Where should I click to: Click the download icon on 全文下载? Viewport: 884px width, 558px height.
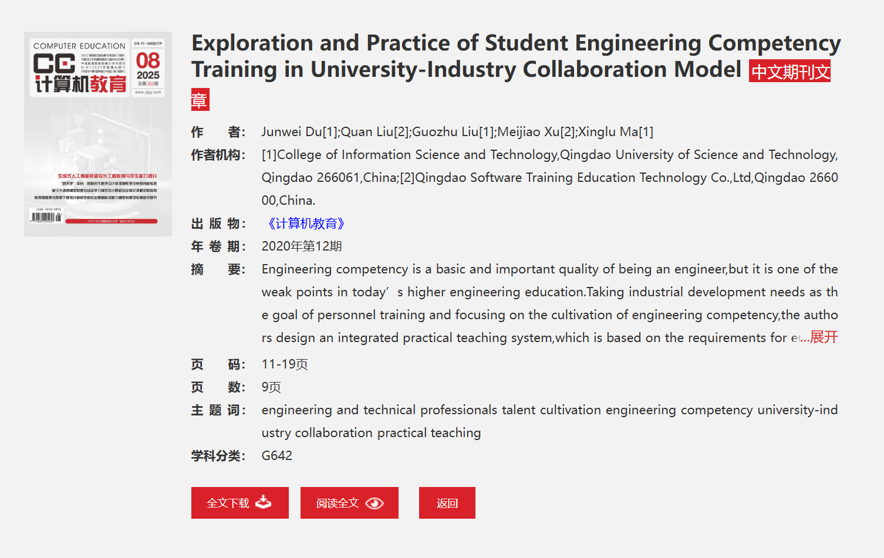[x=264, y=502]
